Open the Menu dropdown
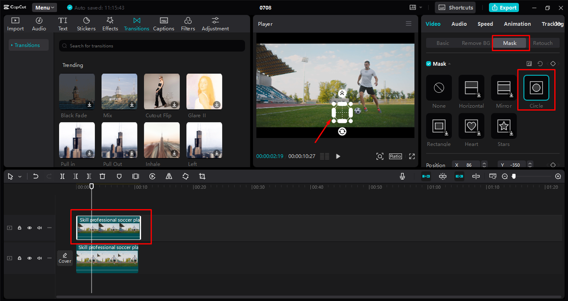Viewport: 568px width, 301px height. pyautogui.click(x=44, y=8)
